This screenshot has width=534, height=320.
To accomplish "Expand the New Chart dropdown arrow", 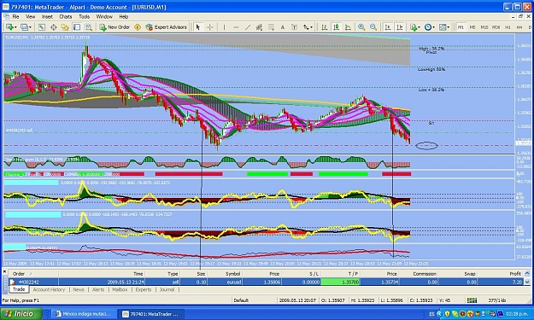I will point(15,27).
